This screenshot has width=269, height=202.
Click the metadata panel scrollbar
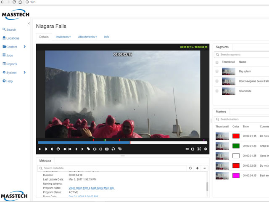[207, 186]
